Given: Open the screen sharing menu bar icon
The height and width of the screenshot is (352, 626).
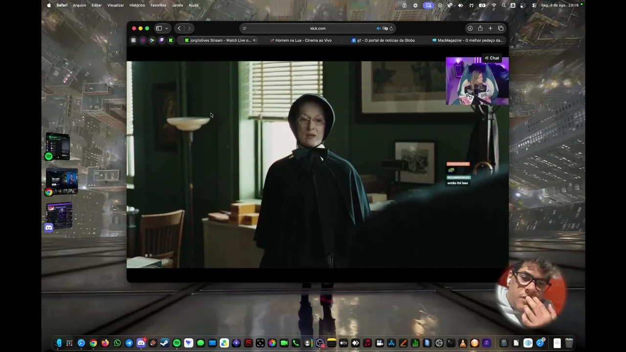Looking at the screenshot, I should point(428,5).
